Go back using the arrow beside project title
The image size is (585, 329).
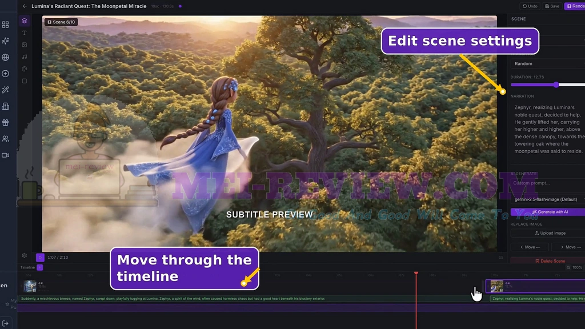click(25, 6)
